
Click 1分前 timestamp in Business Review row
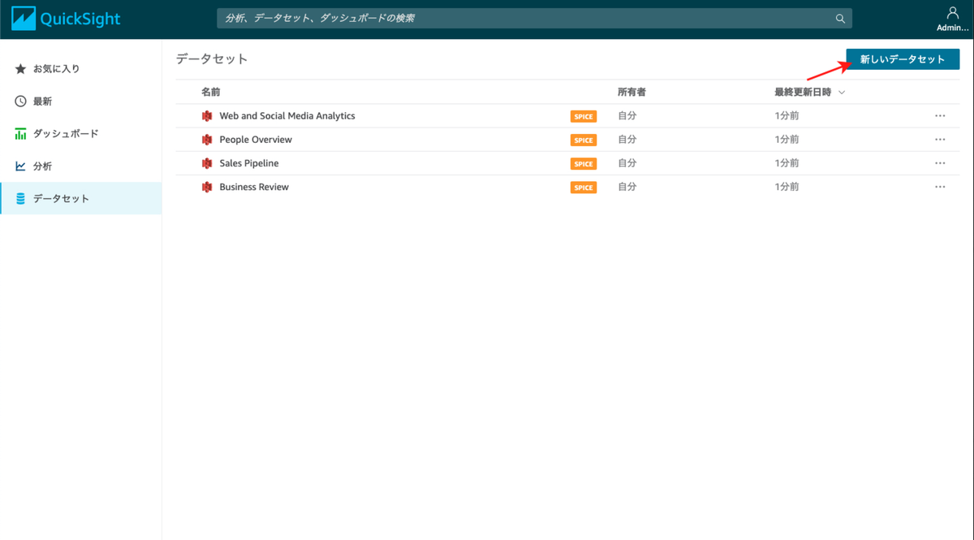click(x=787, y=187)
